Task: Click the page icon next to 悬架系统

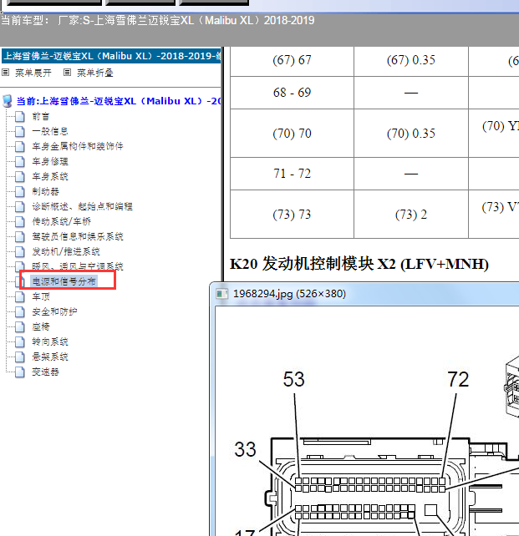Action: pyautogui.click(x=20, y=357)
